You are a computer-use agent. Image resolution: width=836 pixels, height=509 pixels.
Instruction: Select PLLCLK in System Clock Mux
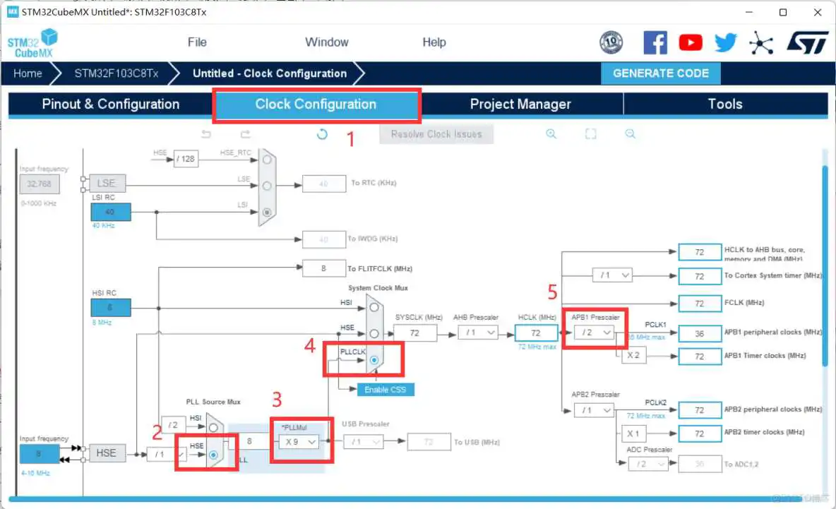[x=374, y=360]
